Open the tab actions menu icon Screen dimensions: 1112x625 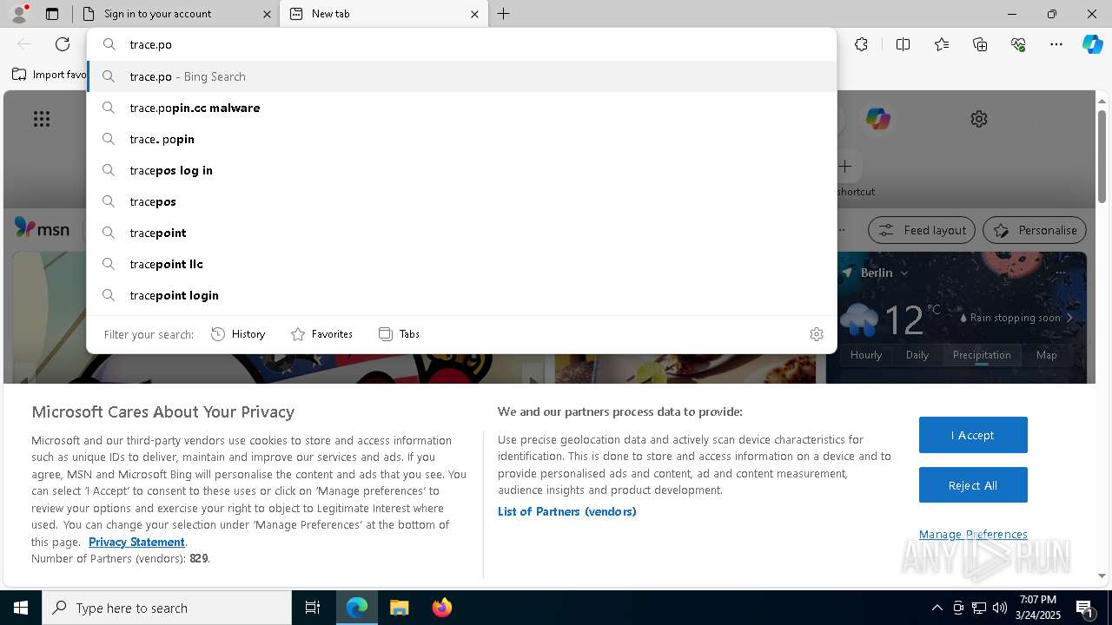click(x=52, y=14)
